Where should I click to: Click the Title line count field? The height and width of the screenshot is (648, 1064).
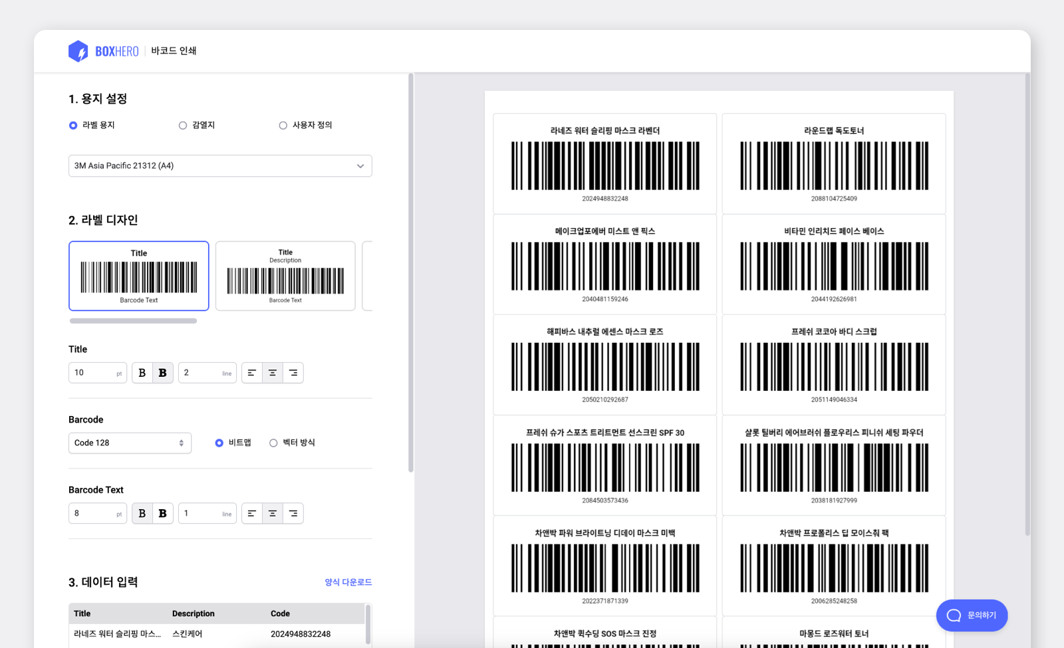pyautogui.click(x=207, y=373)
